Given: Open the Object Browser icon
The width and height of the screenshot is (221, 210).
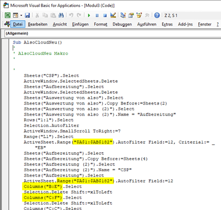Looking at the screenshot, I should (139, 15).
